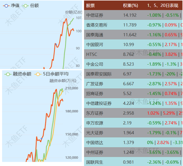The image size is (183, 166).
Task: Select the 申万宏源 stock name
Action: tap(95, 123)
